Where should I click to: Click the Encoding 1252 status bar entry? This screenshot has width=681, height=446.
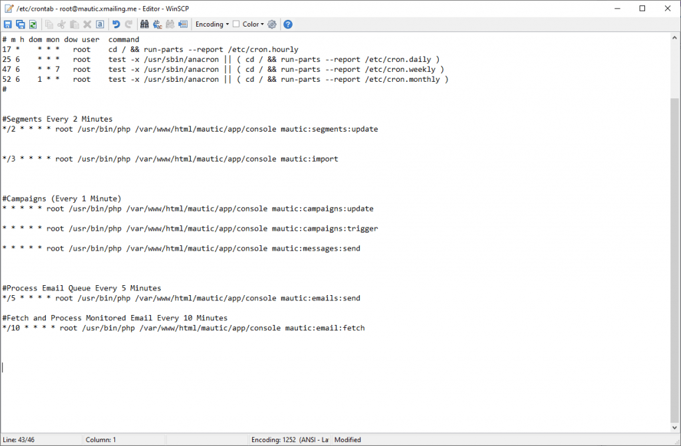[290, 439]
